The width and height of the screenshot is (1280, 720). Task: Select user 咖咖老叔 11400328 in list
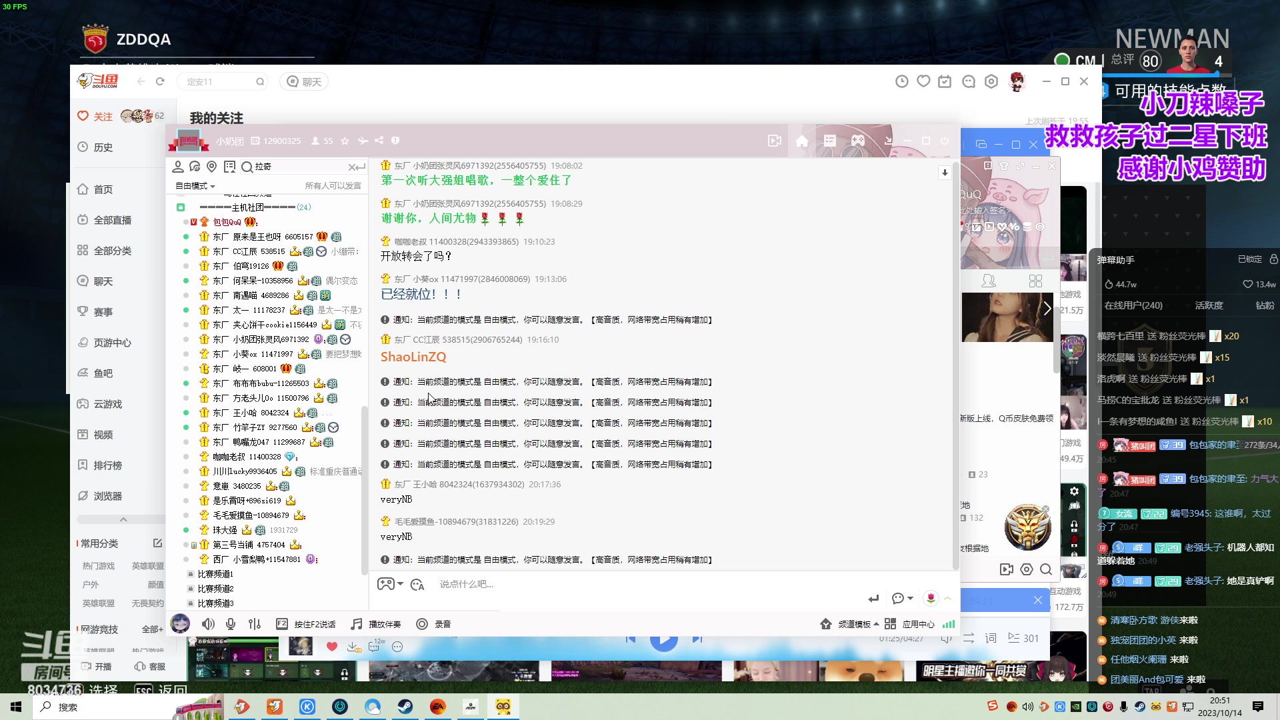coord(247,457)
